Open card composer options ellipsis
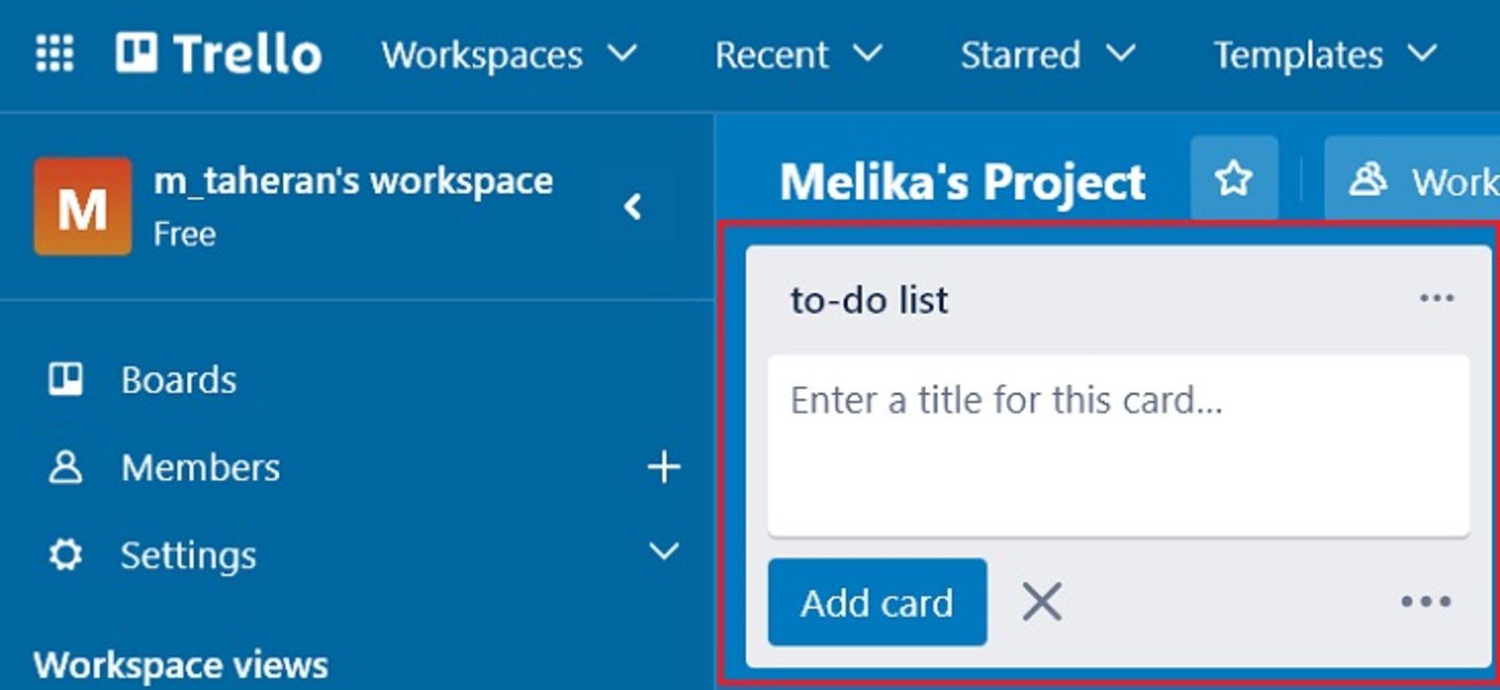The width and height of the screenshot is (1500, 690). 1425,602
